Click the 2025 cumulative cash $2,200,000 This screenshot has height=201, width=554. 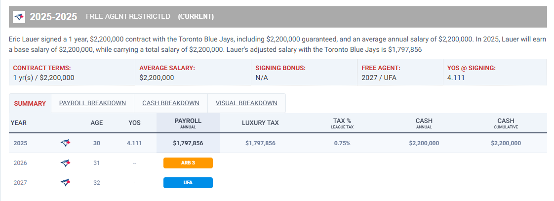click(x=506, y=143)
